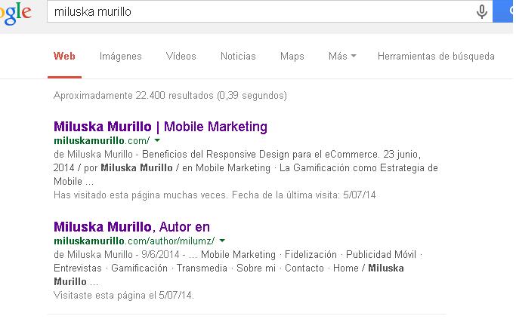Viewport: 516px width, 319px height.
Task: Expand the Más dropdown menu
Action: click(x=342, y=56)
